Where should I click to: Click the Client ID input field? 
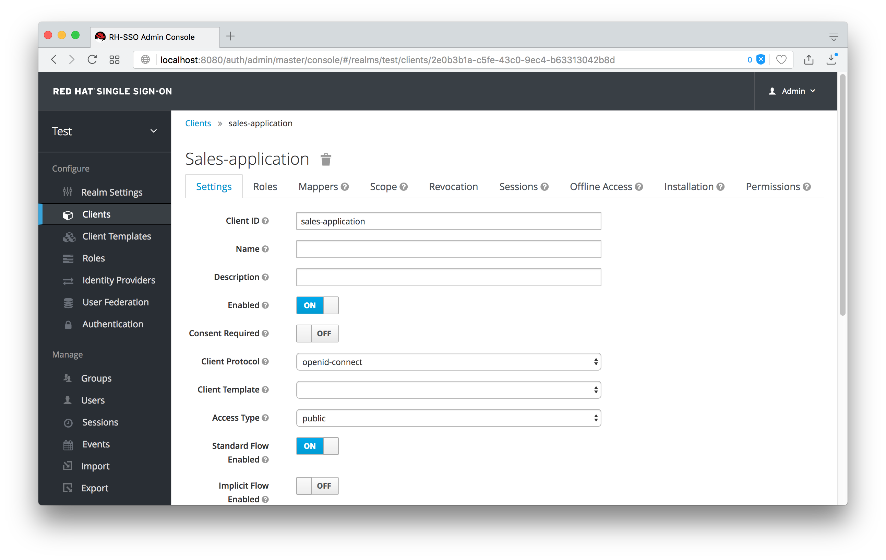448,221
